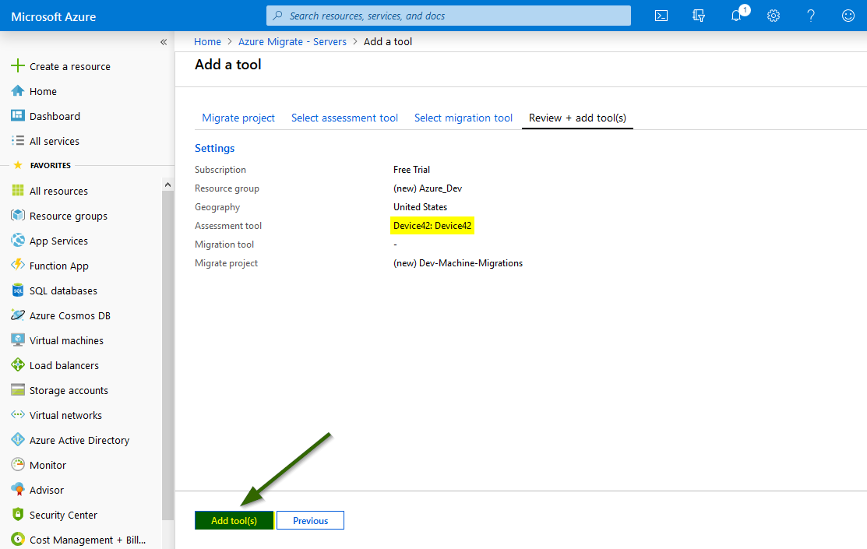Switch to the Migrate project tab
Viewport: 867px width, 549px height.
[x=238, y=118]
